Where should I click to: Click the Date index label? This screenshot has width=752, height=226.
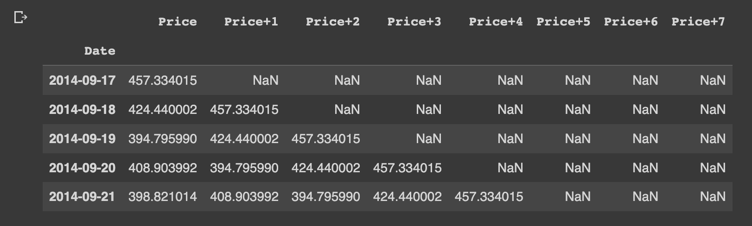pos(100,51)
